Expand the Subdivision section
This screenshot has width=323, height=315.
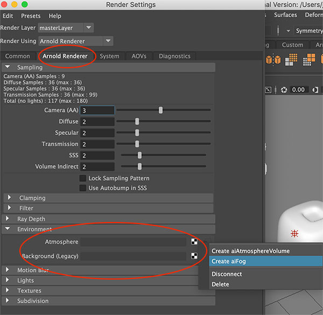click(x=108, y=301)
